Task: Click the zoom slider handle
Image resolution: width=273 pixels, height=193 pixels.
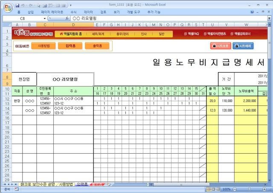Action: coord(249,189)
